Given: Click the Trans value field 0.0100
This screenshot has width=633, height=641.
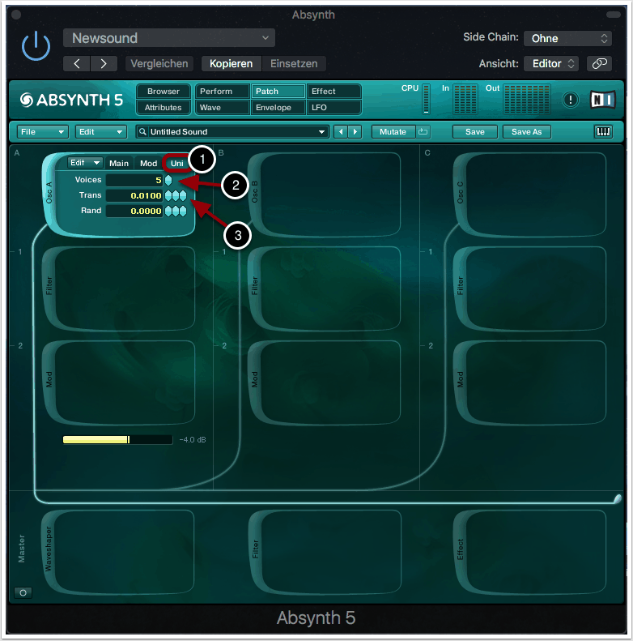Looking at the screenshot, I should [x=134, y=195].
